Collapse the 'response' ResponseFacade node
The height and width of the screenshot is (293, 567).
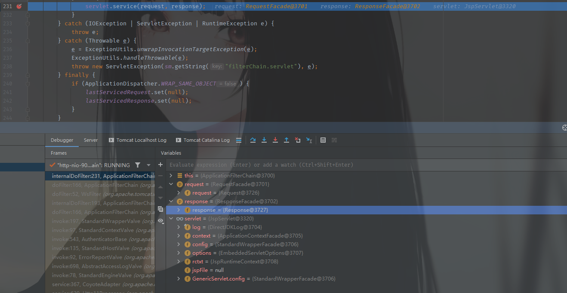point(171,201)
